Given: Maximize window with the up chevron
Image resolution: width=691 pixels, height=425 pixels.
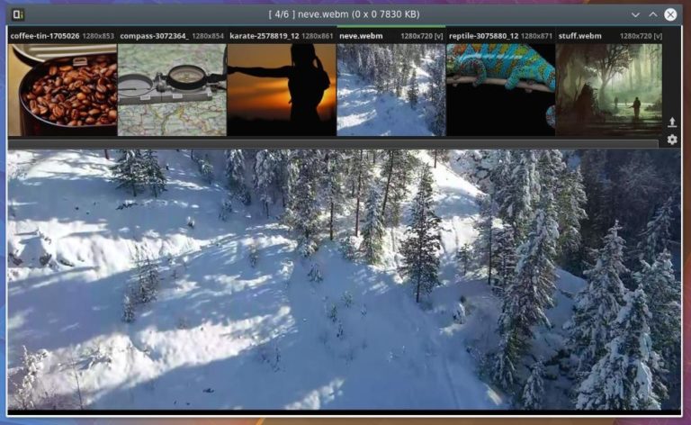Looking at the screenshot, I should point(653,14).
